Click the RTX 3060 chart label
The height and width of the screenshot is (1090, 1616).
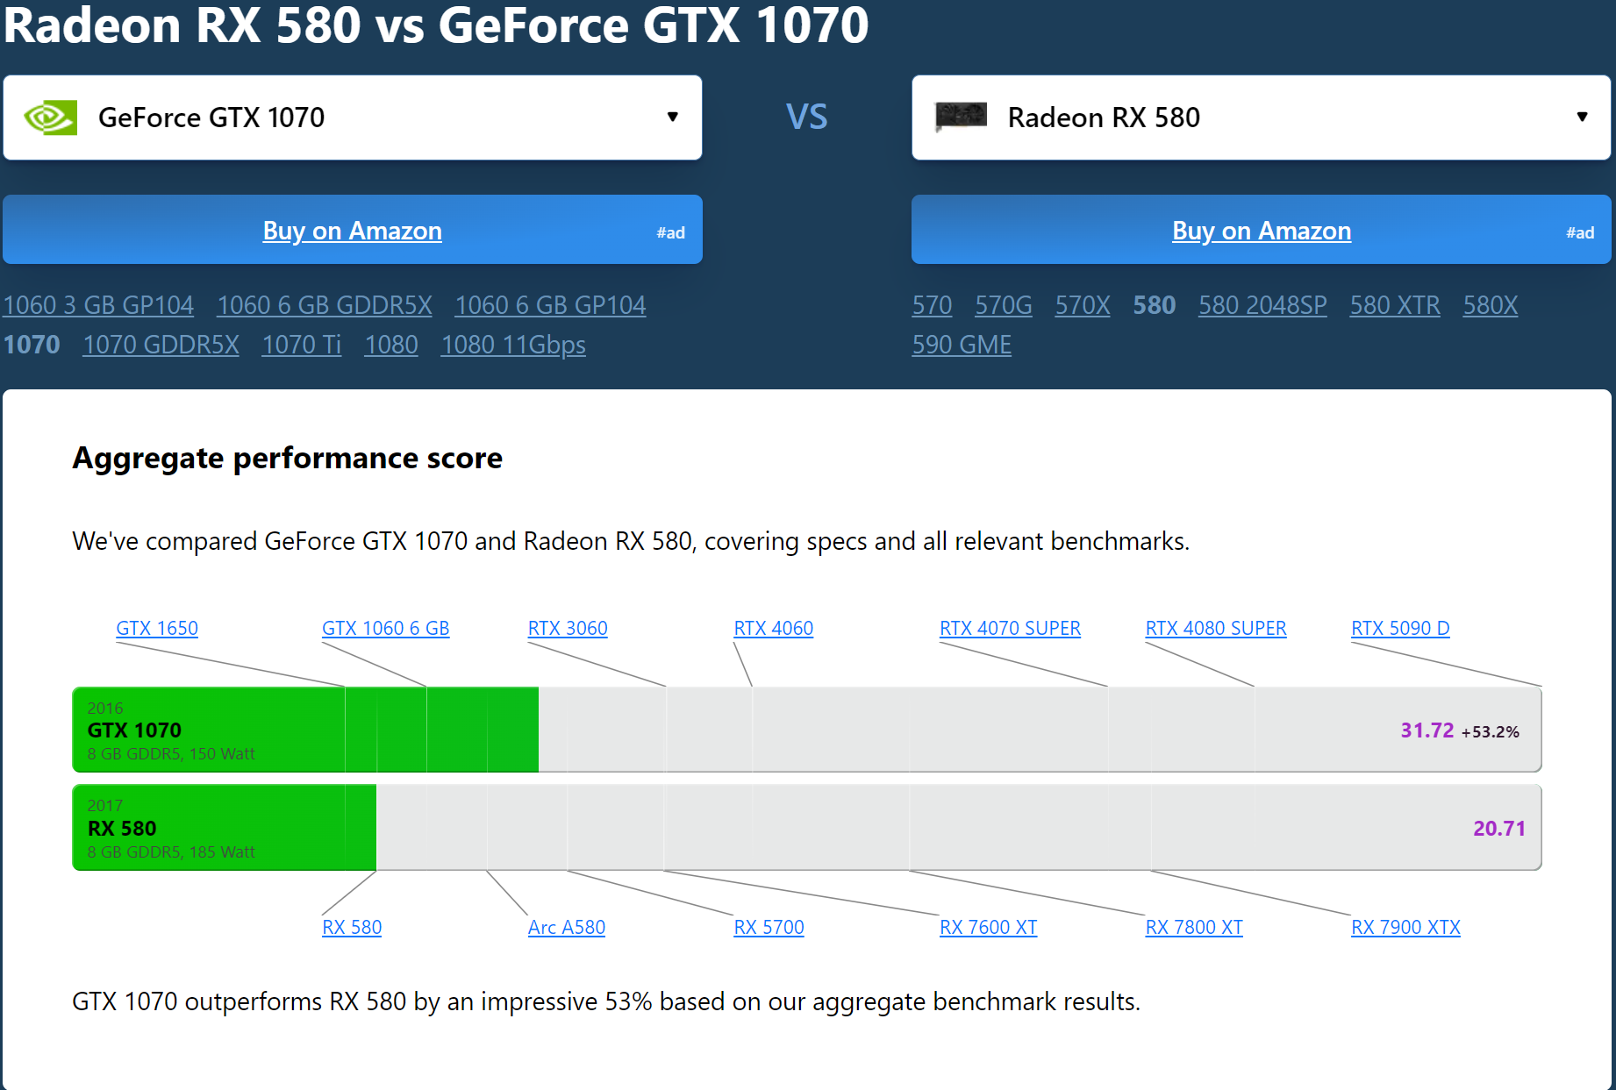tap(568, 629)
